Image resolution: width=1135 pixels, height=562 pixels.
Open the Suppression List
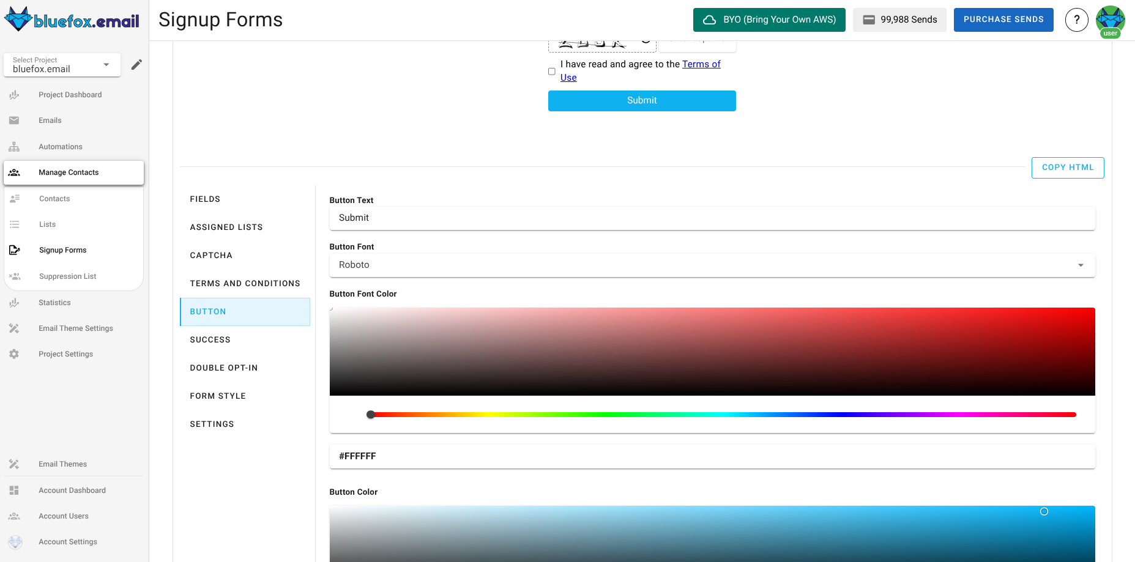coord(14,276)
